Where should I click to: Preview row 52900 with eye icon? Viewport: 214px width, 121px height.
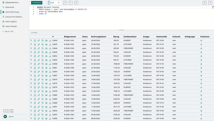(x=46, y=119)
